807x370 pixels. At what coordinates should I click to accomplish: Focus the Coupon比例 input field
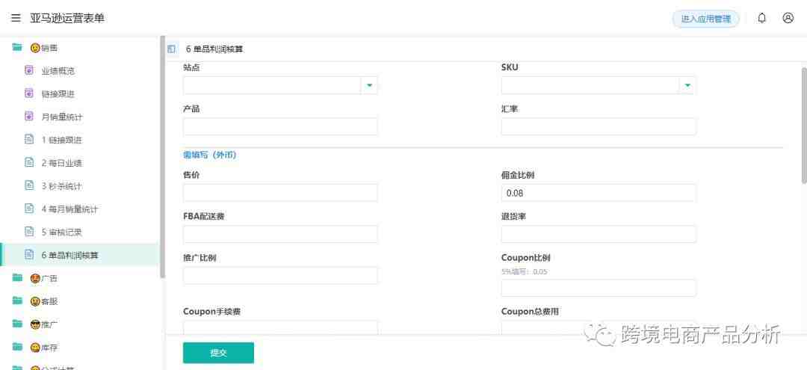point(599,289)
